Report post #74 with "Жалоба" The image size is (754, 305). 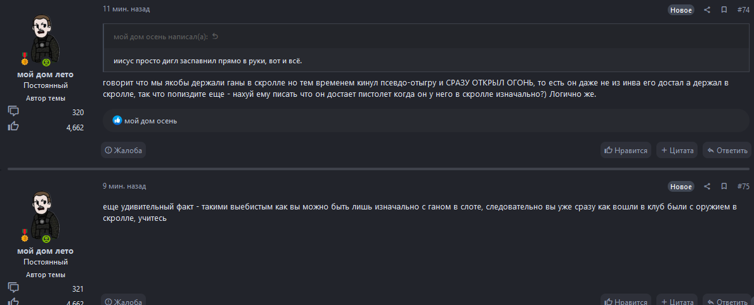pos(124,151)
